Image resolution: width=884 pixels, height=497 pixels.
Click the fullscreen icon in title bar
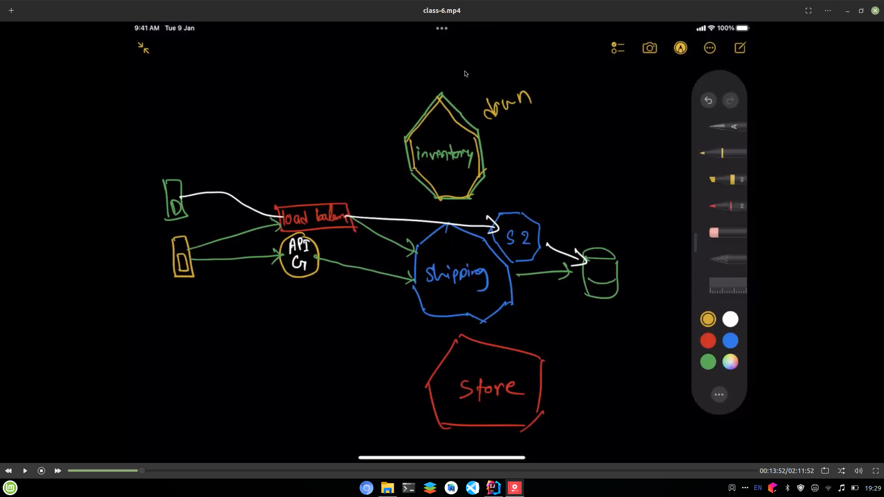[x=808, y=11]
